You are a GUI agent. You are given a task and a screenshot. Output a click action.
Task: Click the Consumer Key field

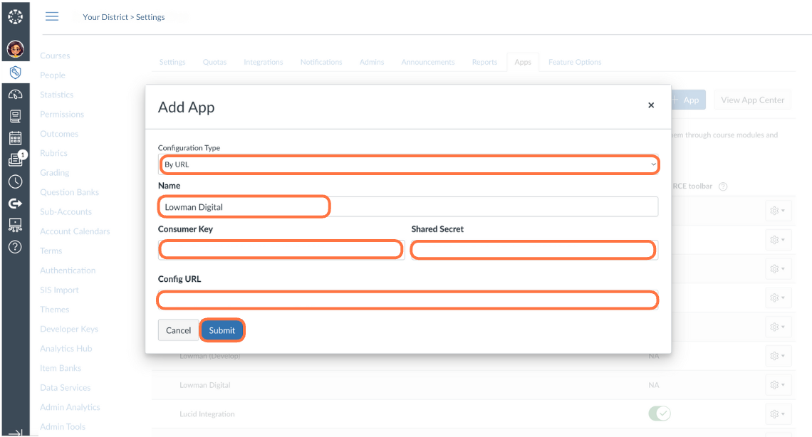(281, 250)
